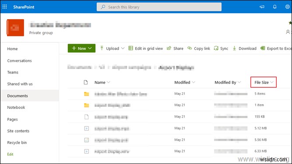
Task: Click Copy link toolbar button
Action: 199,49
